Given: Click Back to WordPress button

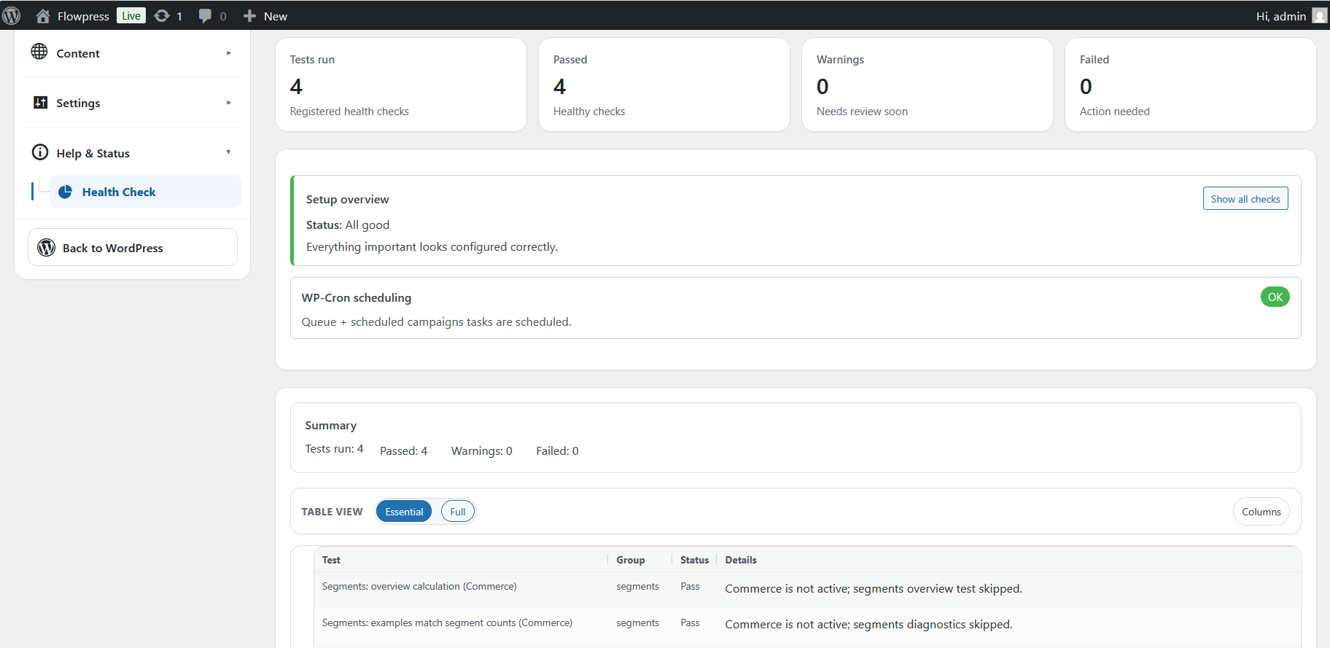Looking at the screenshot, I should point(133,247).
